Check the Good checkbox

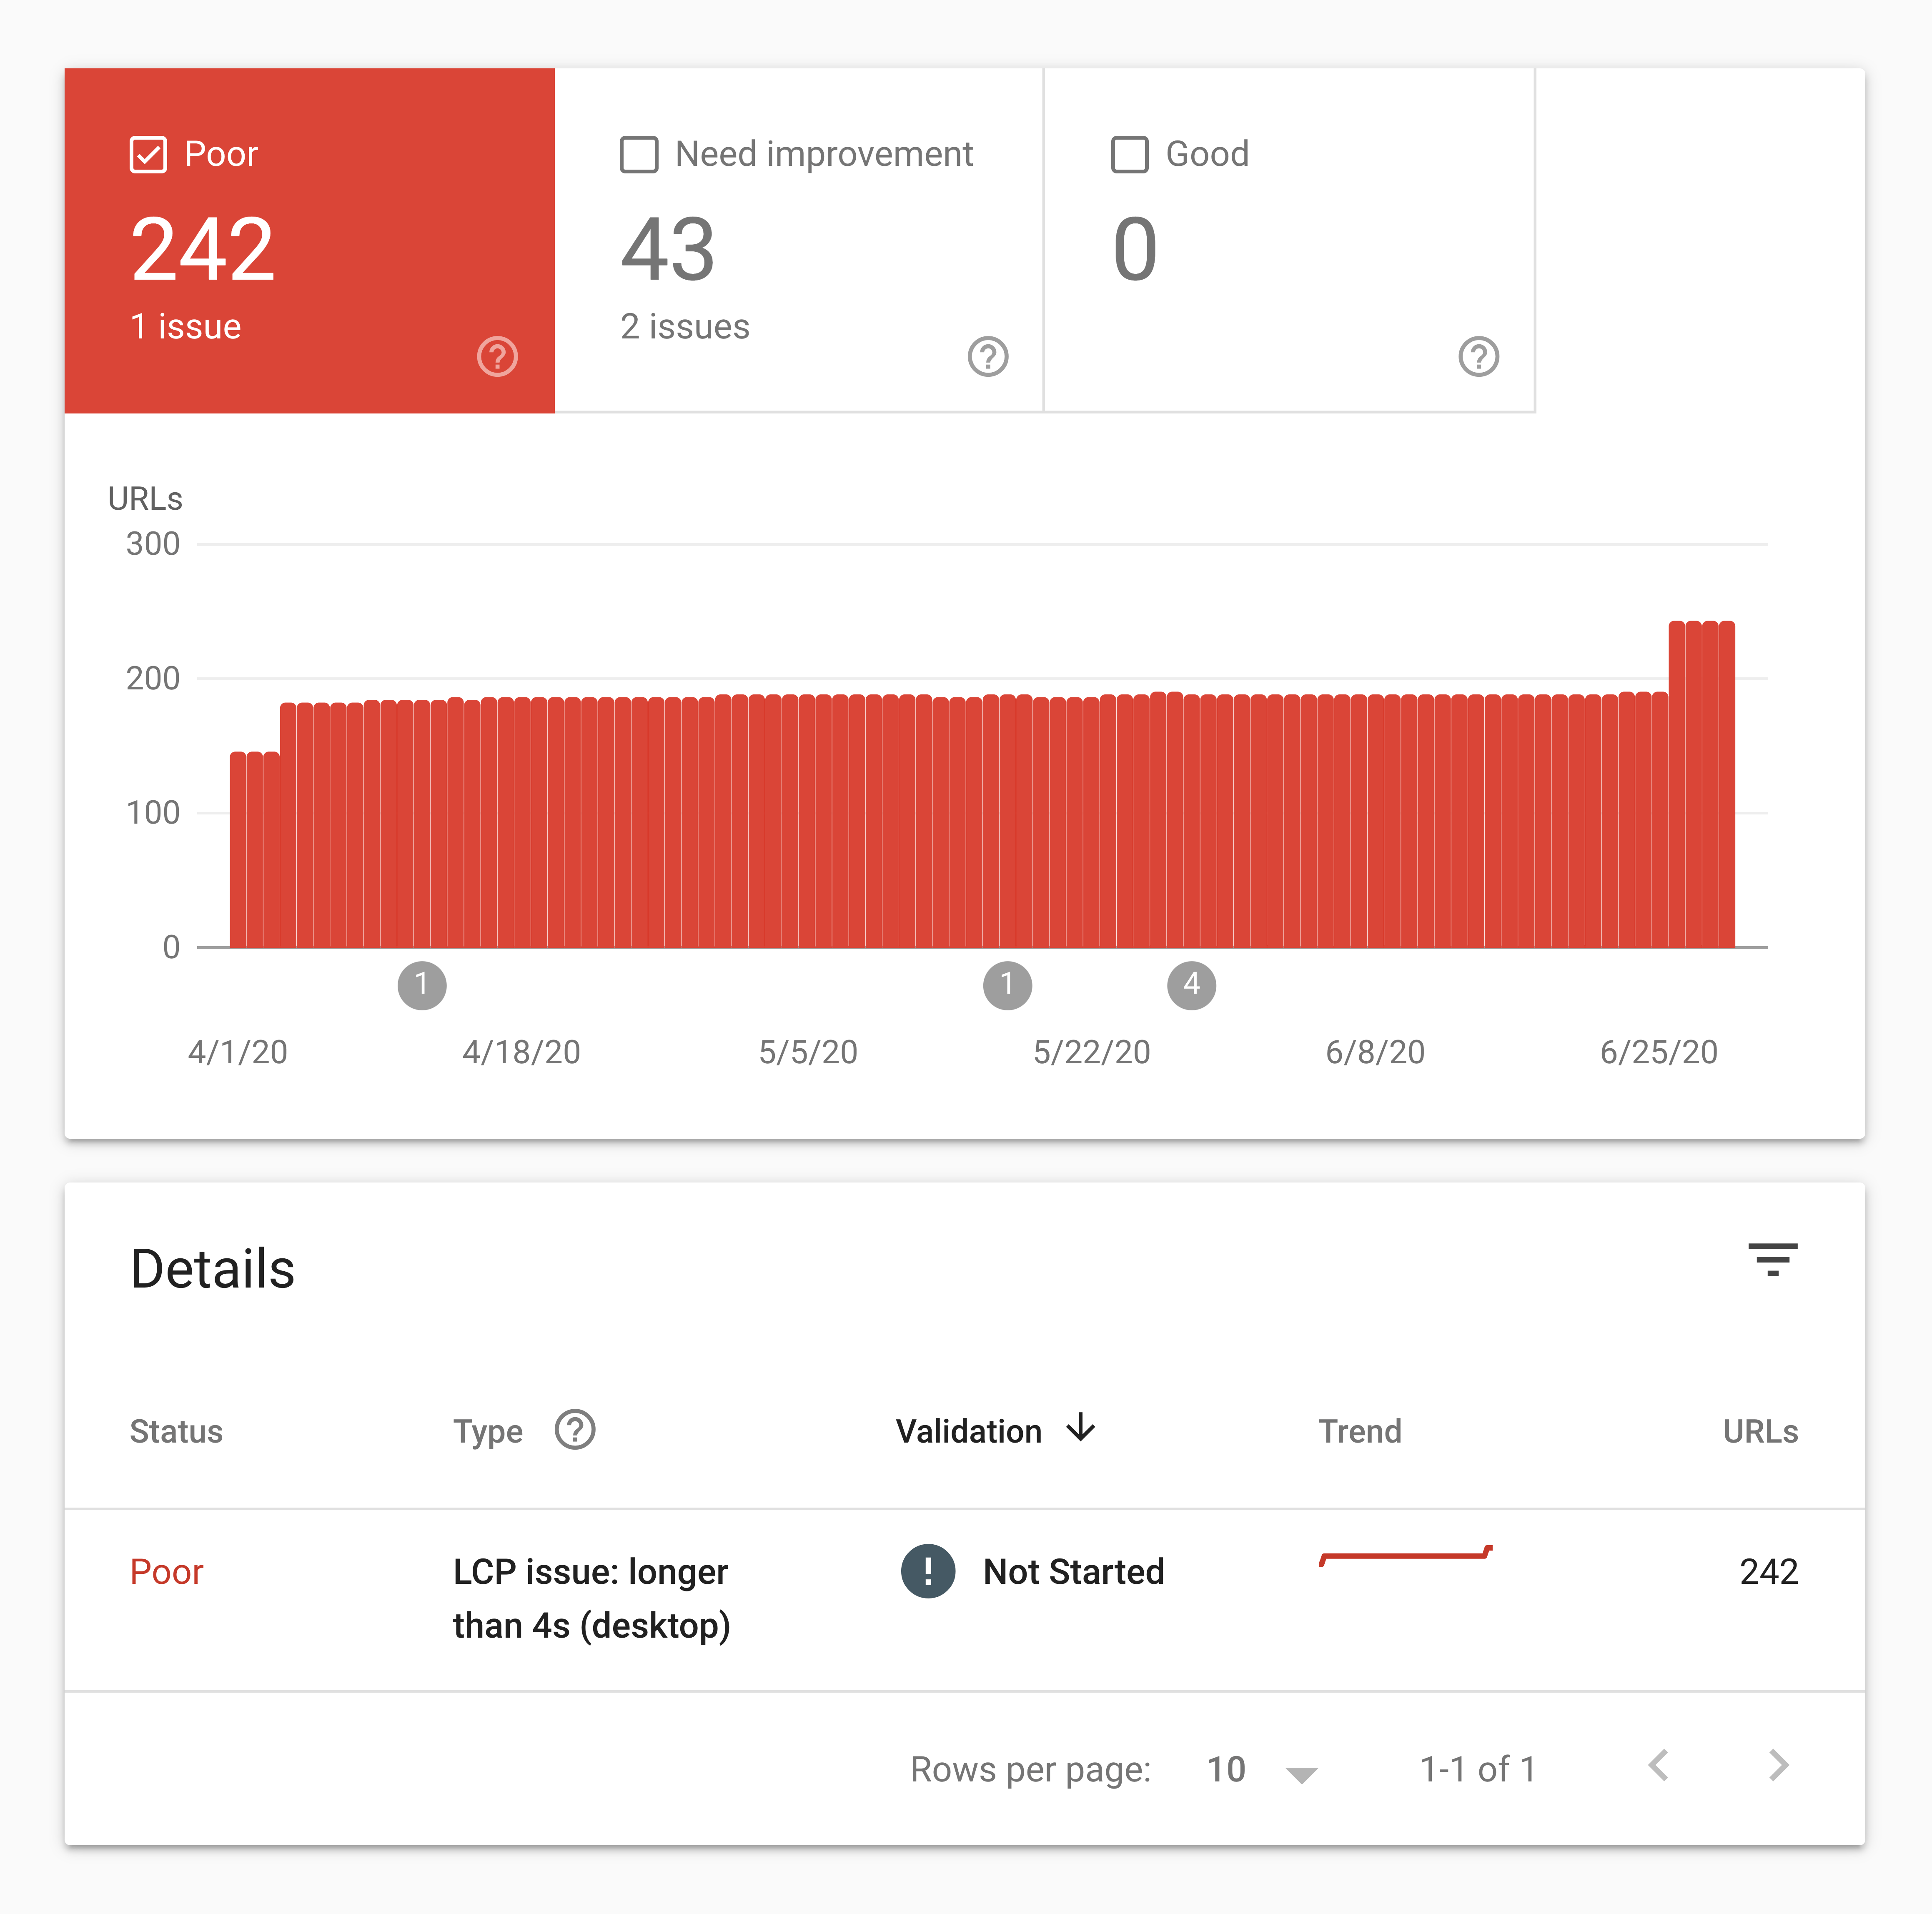(1130, 155)
